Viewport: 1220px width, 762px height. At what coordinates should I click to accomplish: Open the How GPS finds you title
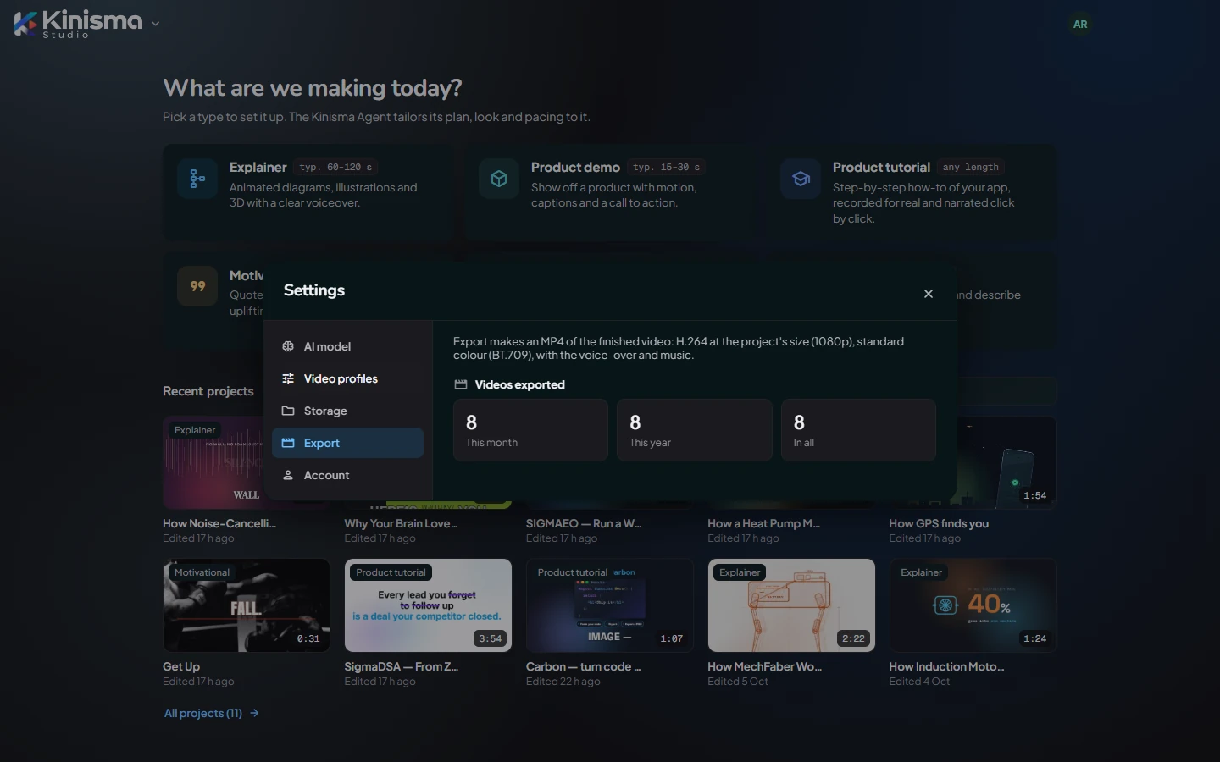(939, 523)
